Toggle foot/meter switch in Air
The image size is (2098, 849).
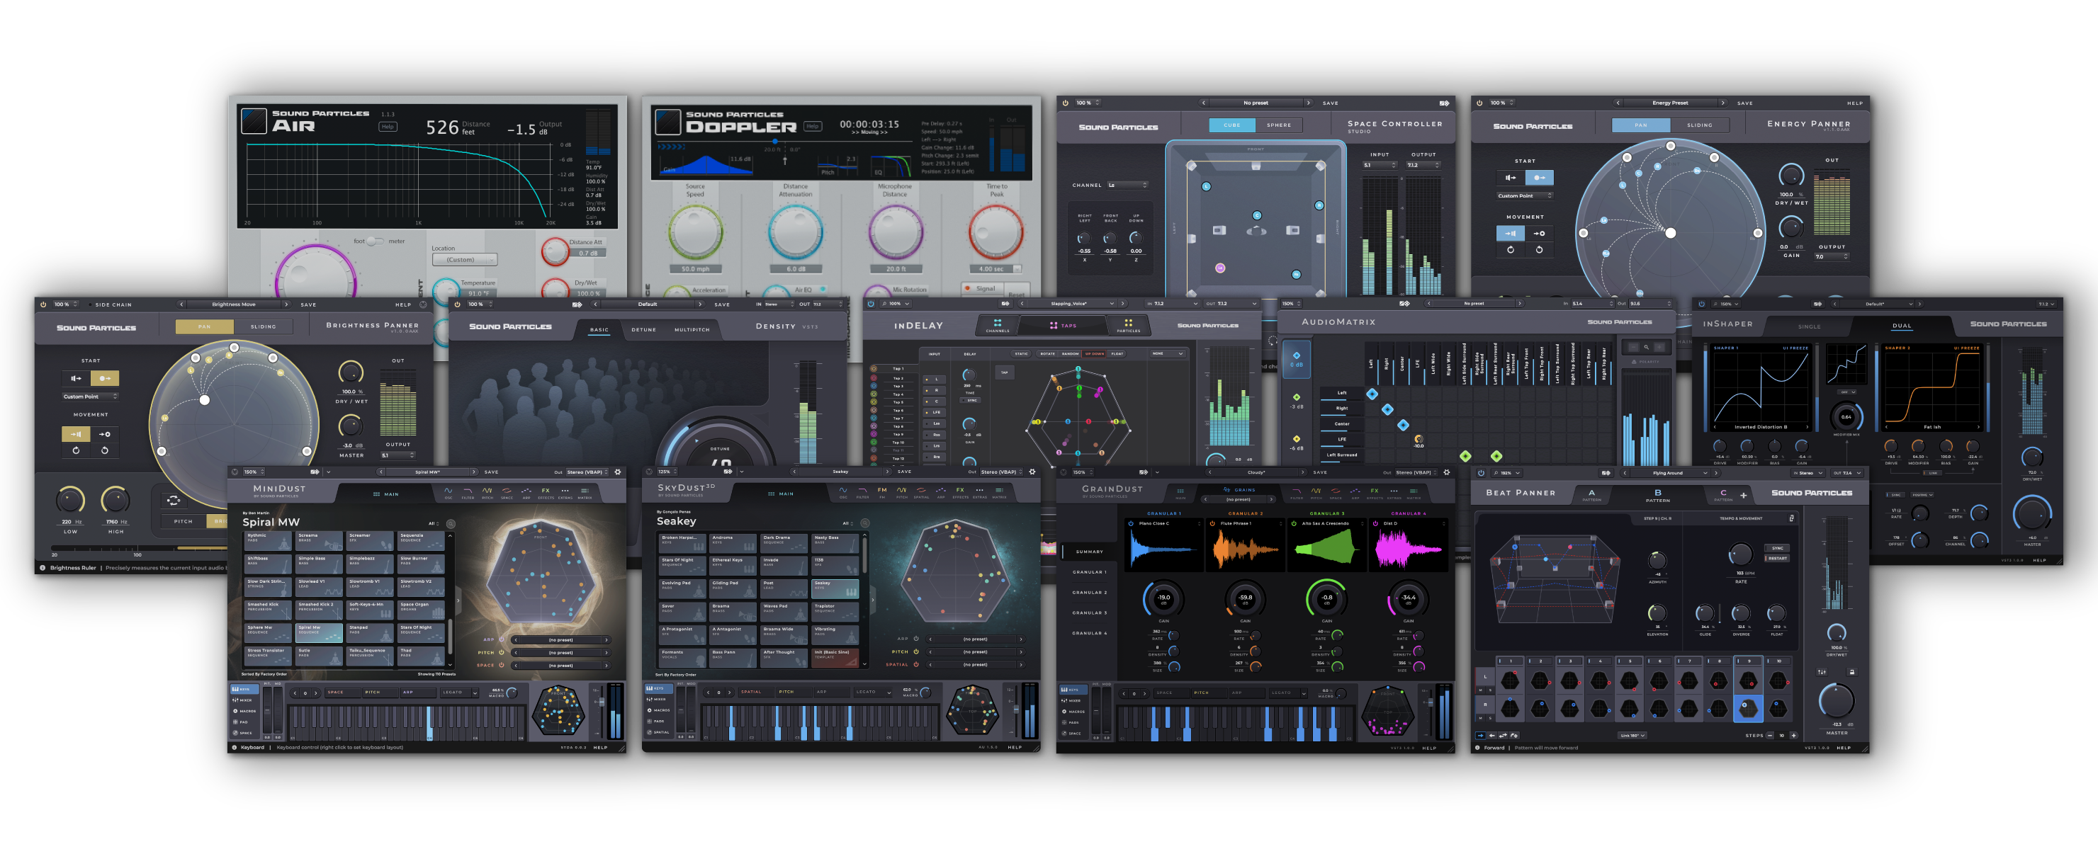pos(375,241)
